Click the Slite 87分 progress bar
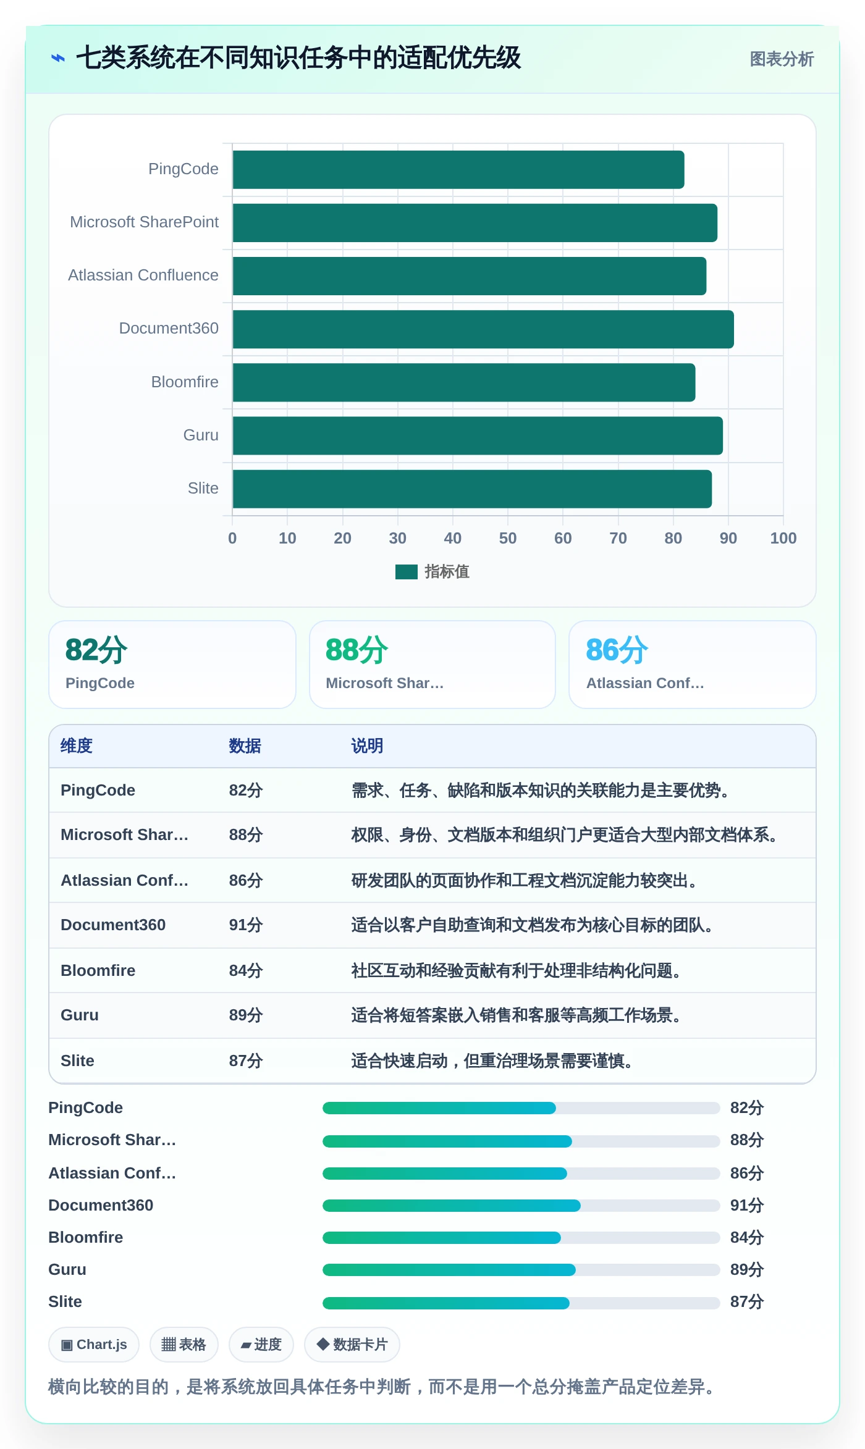This screenshot has height=1449, width=865. point(521,1303)
